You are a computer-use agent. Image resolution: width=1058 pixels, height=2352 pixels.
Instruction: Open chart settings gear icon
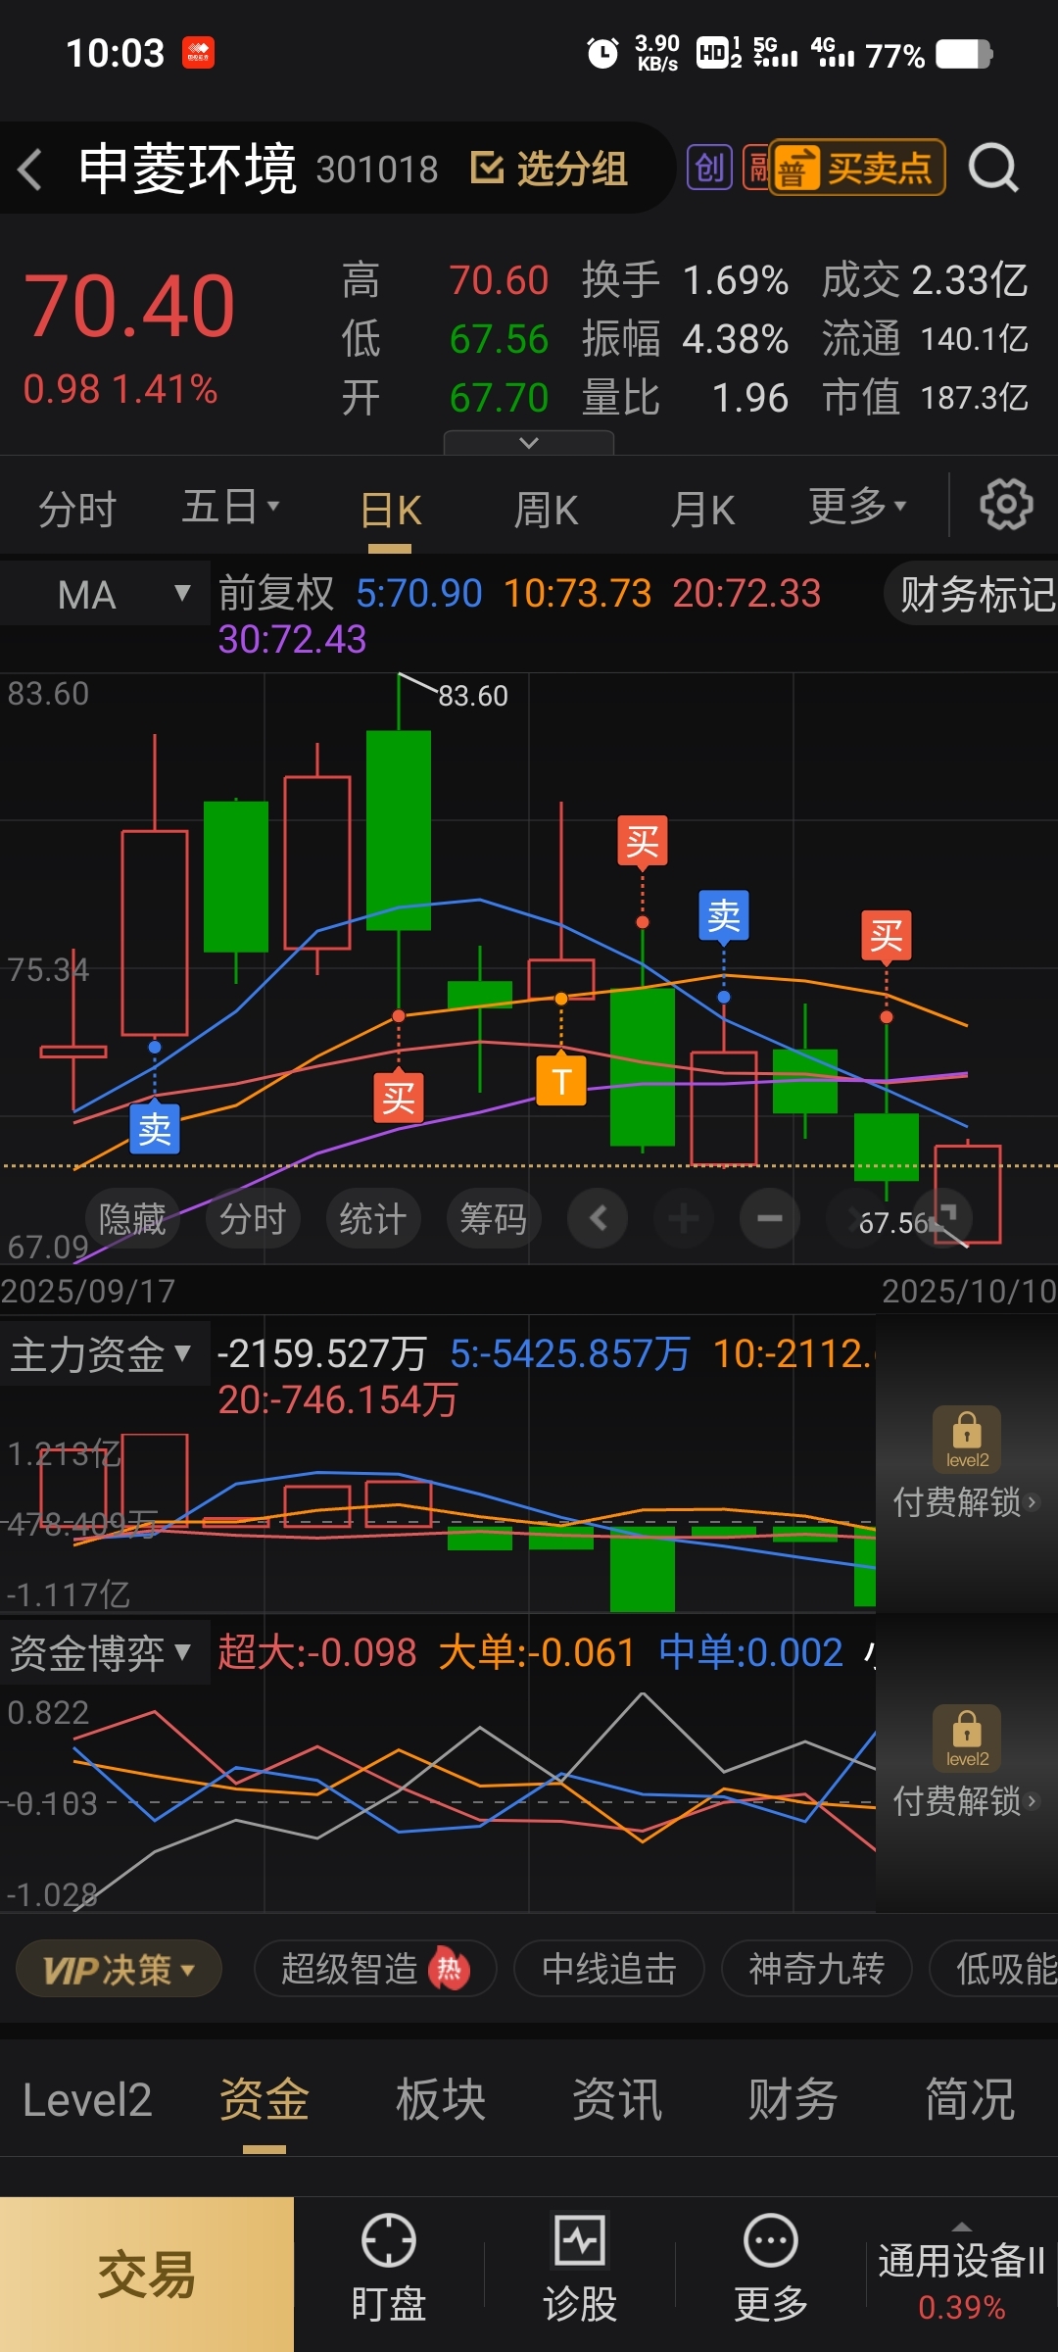pyautogui.click(x=1006, y=505)
